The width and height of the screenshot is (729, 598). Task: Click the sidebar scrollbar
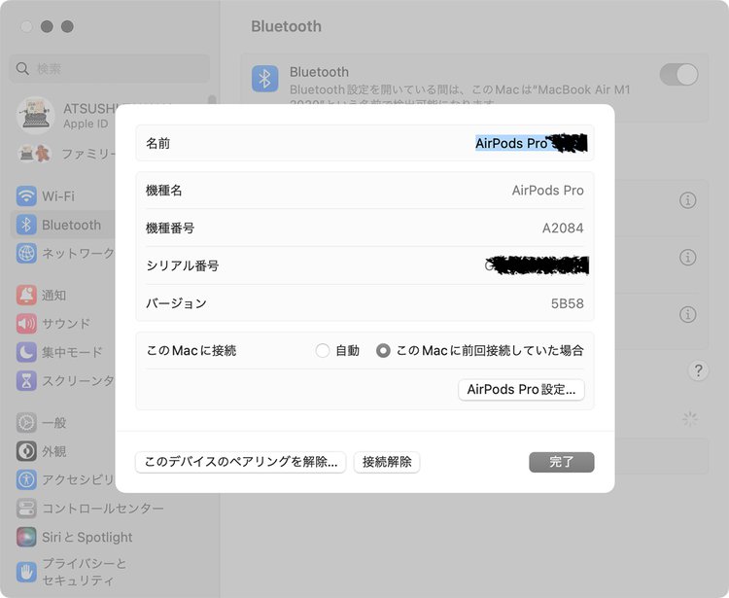click(212, 100)
